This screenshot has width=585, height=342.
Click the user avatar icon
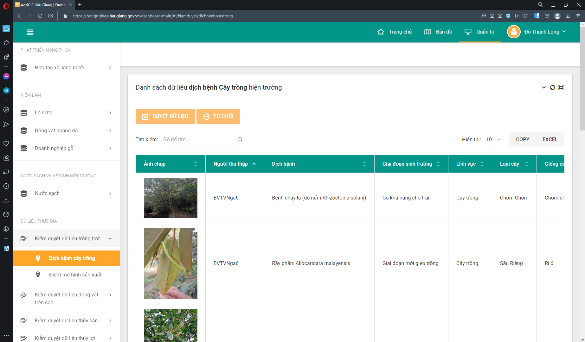[x=514, y=32]
